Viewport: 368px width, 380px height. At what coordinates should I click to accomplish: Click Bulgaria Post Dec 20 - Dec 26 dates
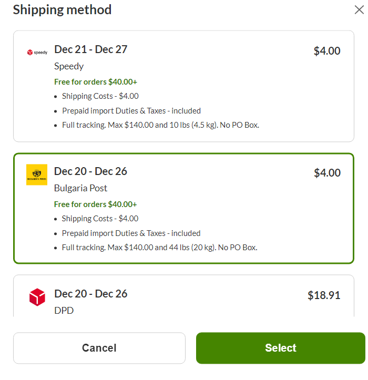tap(90, 171)
